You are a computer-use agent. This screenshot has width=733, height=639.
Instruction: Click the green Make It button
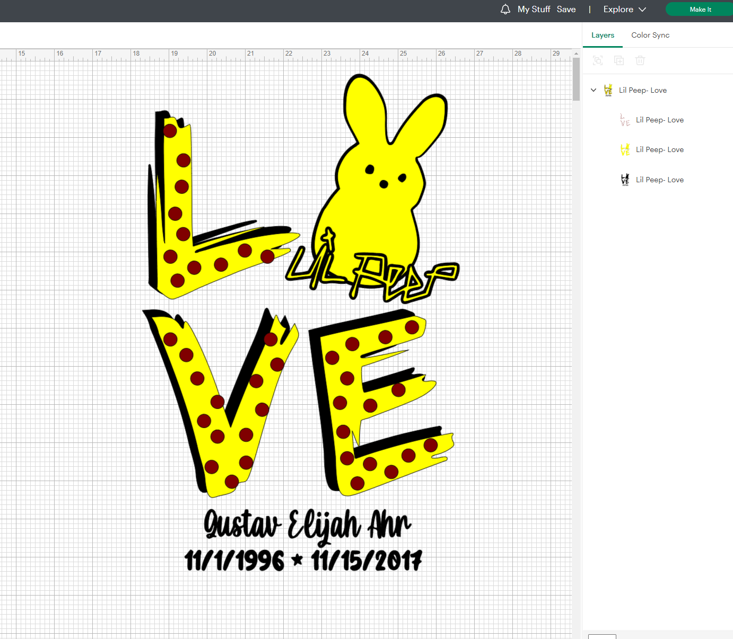click(700, 9)
